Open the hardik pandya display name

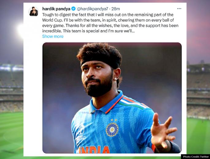[56, 9]
